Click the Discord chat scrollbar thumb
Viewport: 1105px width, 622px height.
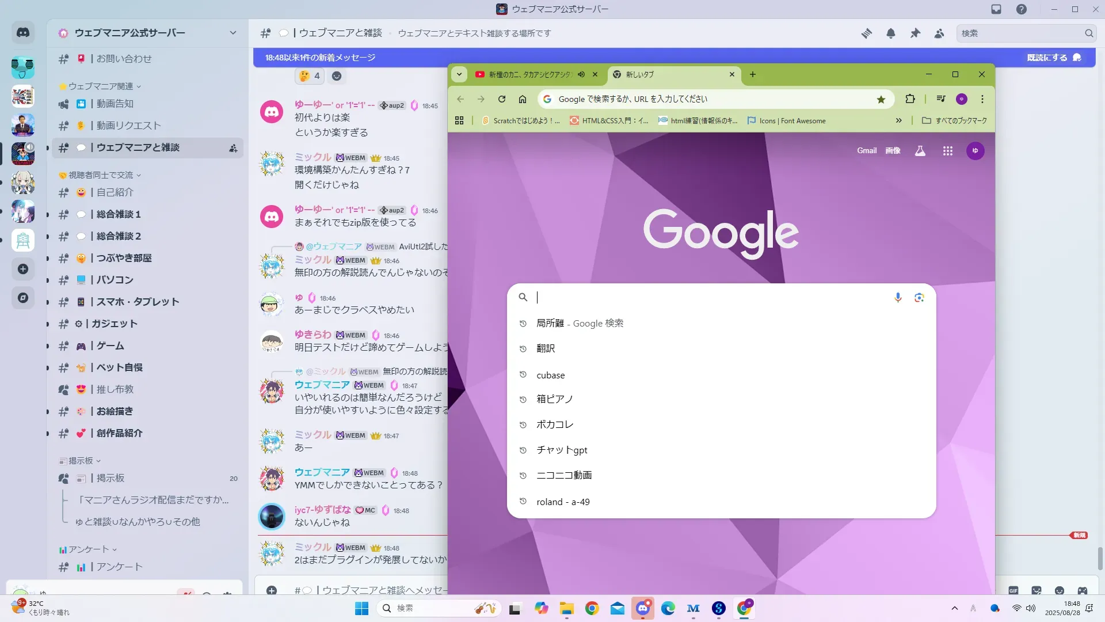pos(1100,557)
